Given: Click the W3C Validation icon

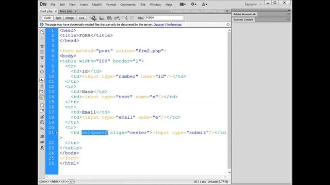Looking at the screenshot, I should tap(117, 18).
